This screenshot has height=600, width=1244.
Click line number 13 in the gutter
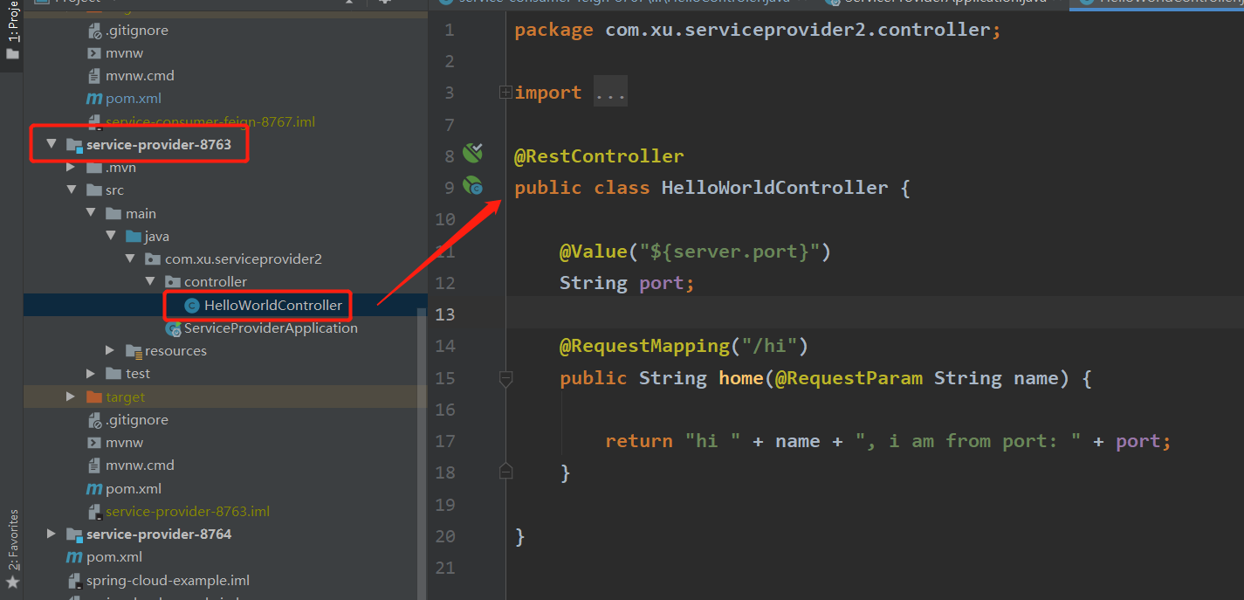445,314
